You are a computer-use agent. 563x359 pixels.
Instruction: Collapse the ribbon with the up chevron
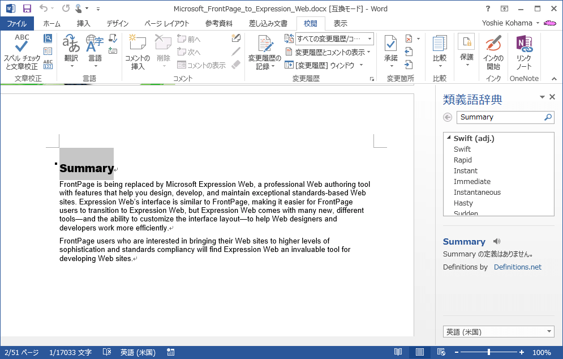tap(554, 79)
